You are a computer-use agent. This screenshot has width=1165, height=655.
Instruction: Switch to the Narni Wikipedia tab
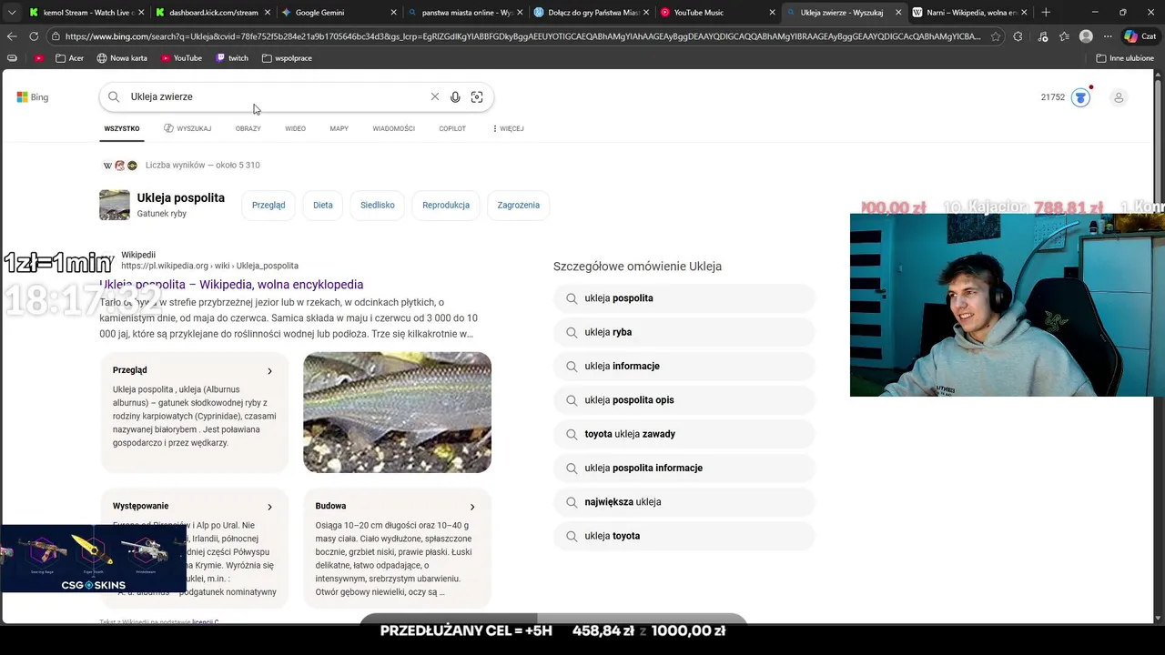tap(968, 13)
